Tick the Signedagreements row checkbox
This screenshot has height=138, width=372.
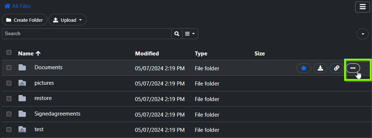pyautogui.click(x=9, y=114)
